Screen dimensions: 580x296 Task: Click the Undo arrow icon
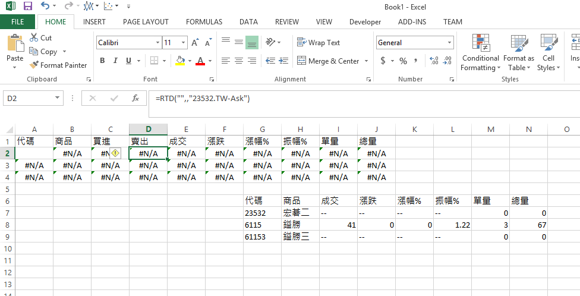[45, 5]
